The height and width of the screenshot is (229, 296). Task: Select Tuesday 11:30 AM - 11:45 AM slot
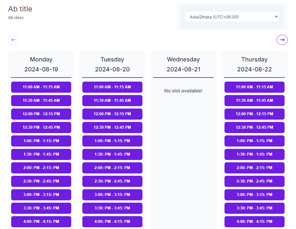pos(112,101)
